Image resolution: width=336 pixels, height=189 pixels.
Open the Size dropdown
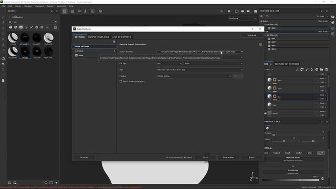click(x=199, y=70)
